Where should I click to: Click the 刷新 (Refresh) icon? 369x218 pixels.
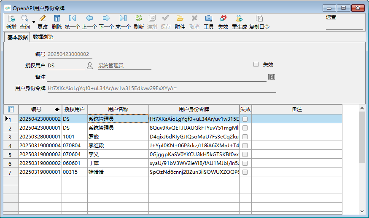(x=139, y=19)
